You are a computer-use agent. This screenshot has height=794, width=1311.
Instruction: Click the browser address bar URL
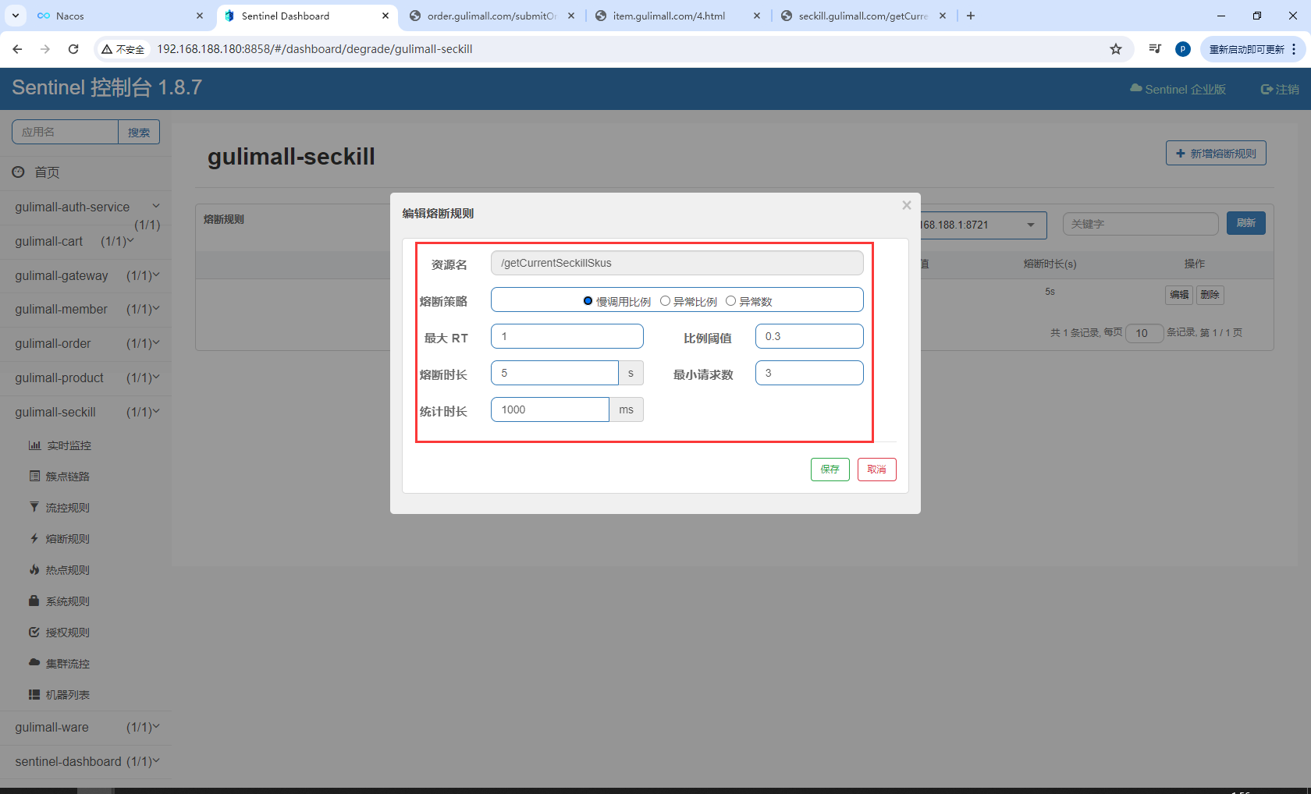[314, 49]
